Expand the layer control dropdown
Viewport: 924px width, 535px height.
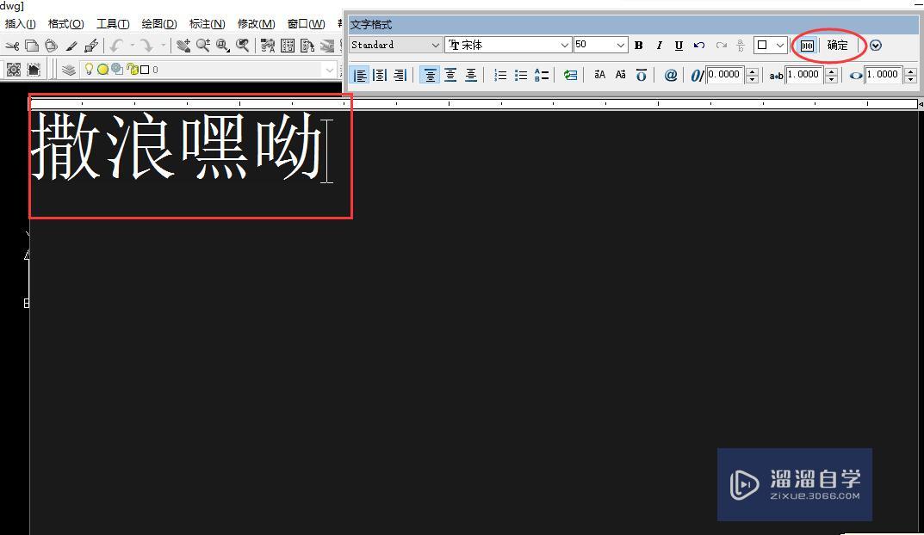[x=330, y=70]
